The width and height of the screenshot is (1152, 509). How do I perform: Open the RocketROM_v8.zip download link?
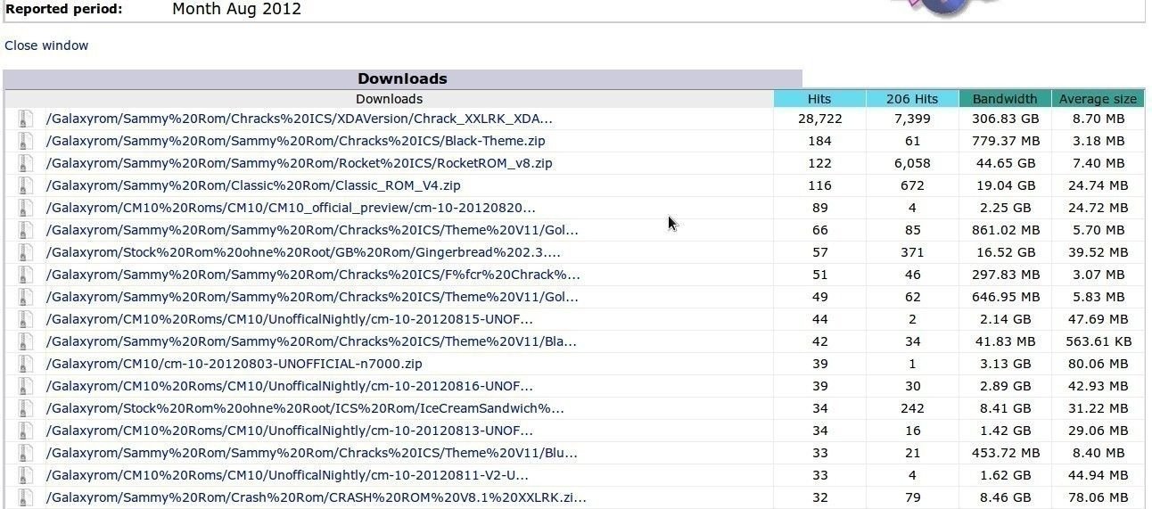point(300,163)
